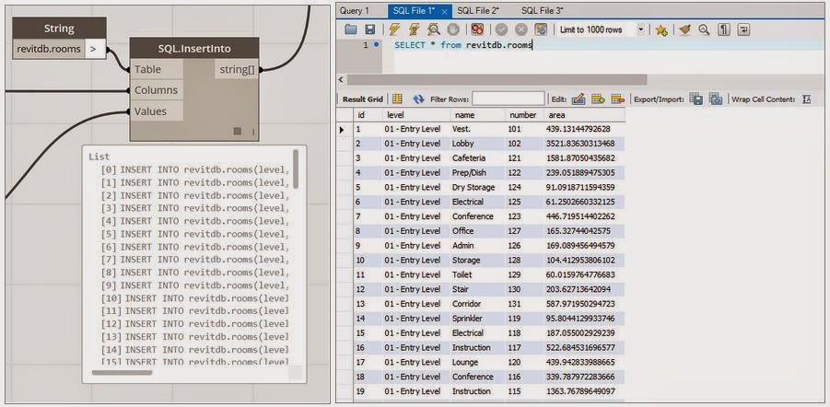The width and height of the screenshot is (830, 407).
Task: Close the SQL File 1* tab
Action: click(445, 11)
